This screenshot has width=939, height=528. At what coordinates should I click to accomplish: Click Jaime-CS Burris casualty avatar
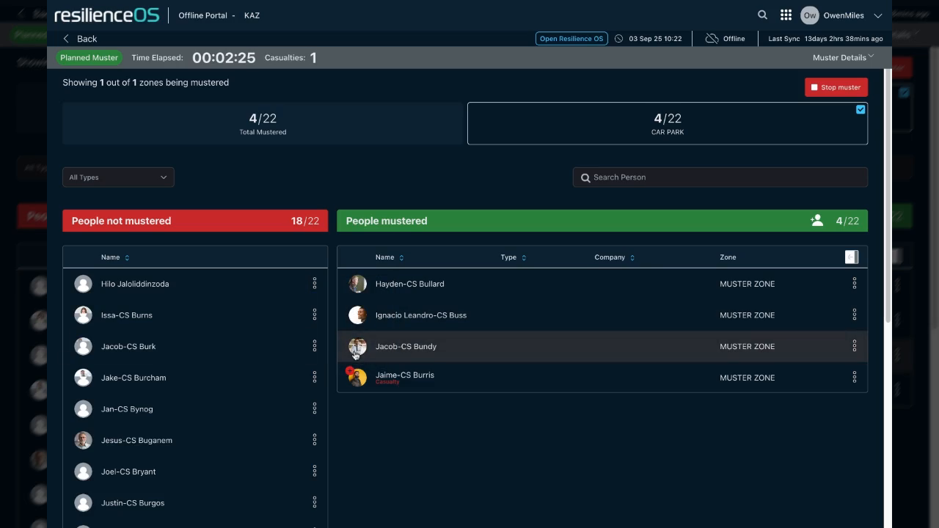pos(357,377)
